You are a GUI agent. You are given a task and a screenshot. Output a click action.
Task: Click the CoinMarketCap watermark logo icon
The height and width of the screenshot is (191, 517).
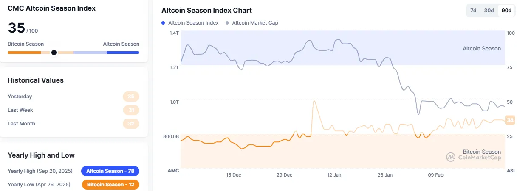451,157
